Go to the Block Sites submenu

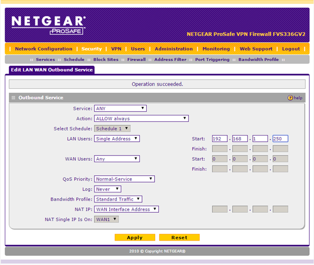coord(106,59)
